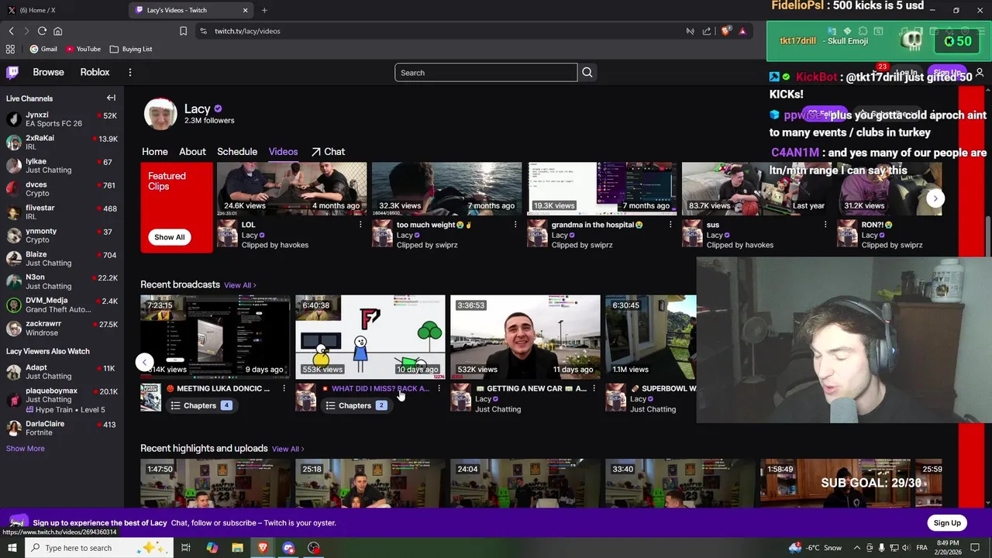The image size is (992, 558).
Task: Open File Explorer from taskbar
Action: [237, 548]
